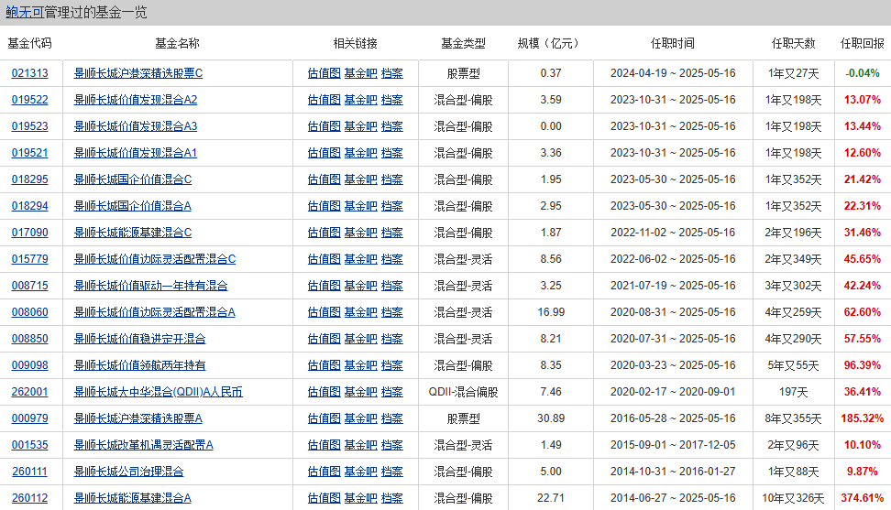This screenshot has height=510, width=891.
Task: Open 档案 for fund 260112
Action: point(391,499)
